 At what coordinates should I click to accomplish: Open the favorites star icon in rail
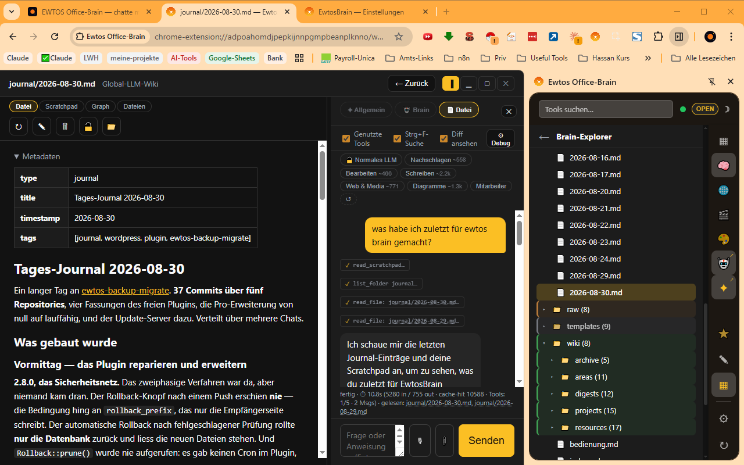click(724, 334)
